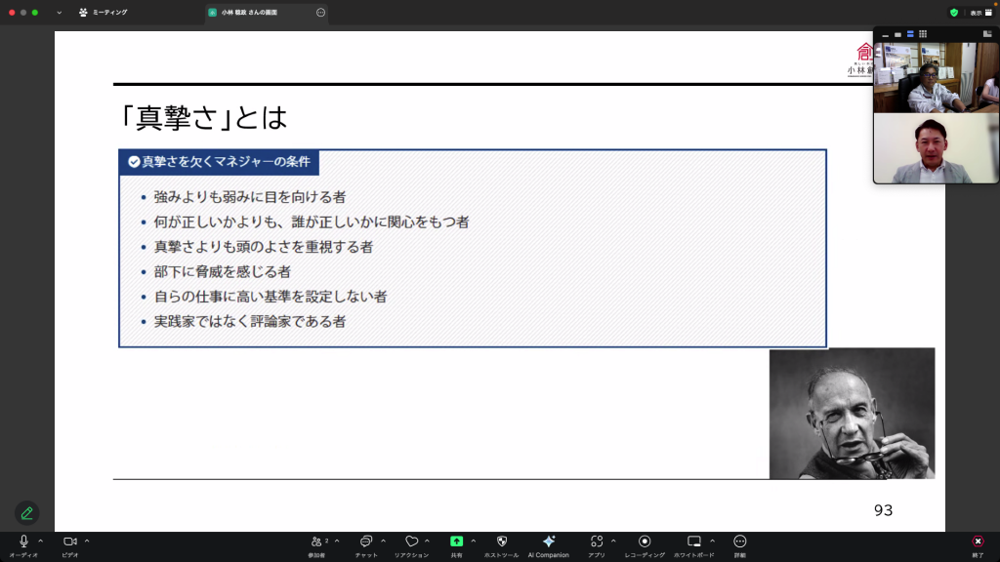This screenshot has width=1000, height=562.
Task: Open the チャット chat panel
Action: point(366,542)
